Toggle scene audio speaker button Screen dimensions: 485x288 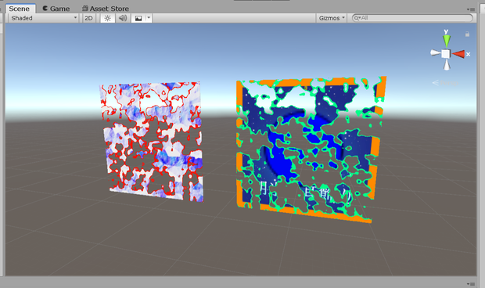123,18
